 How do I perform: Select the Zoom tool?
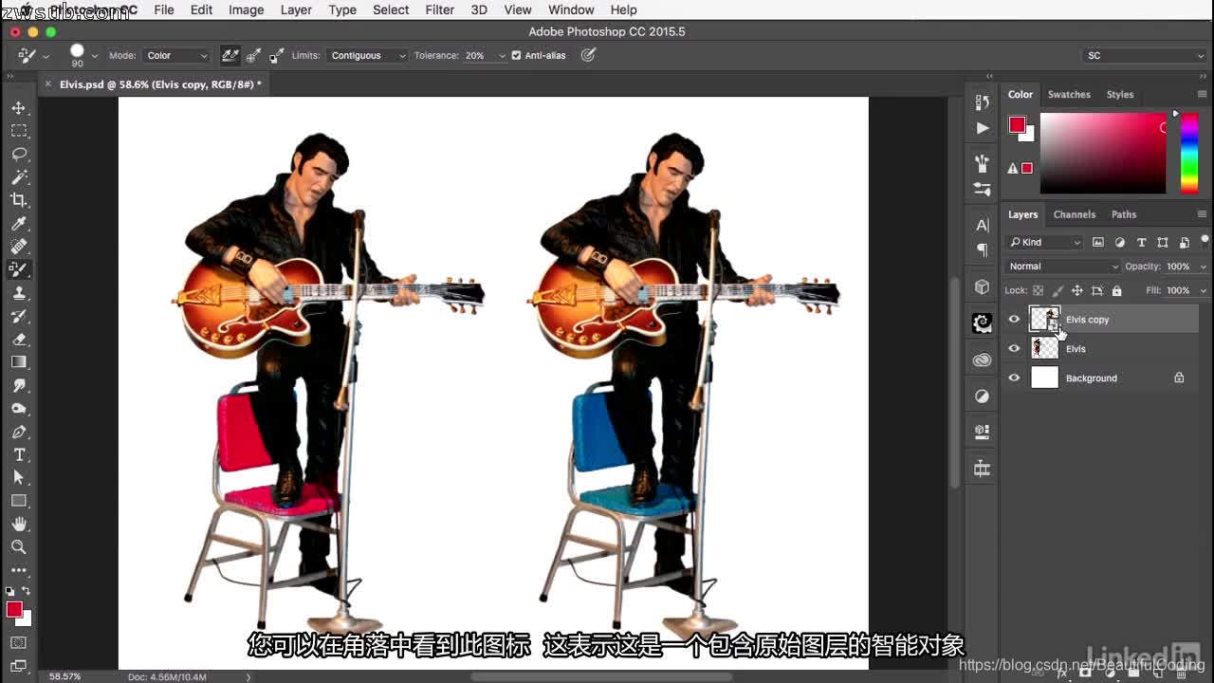18,546
